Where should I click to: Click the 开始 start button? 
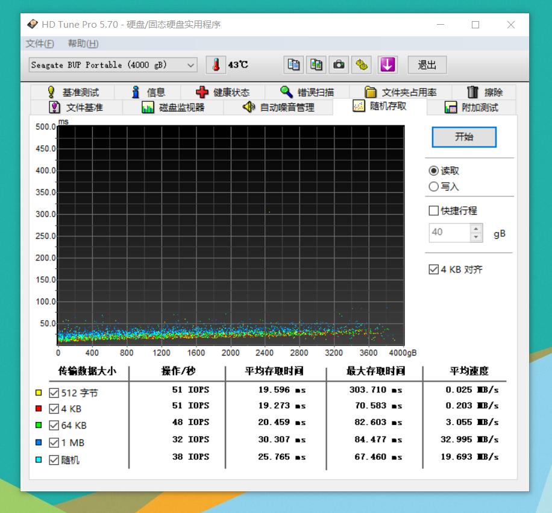click(464, 137)
